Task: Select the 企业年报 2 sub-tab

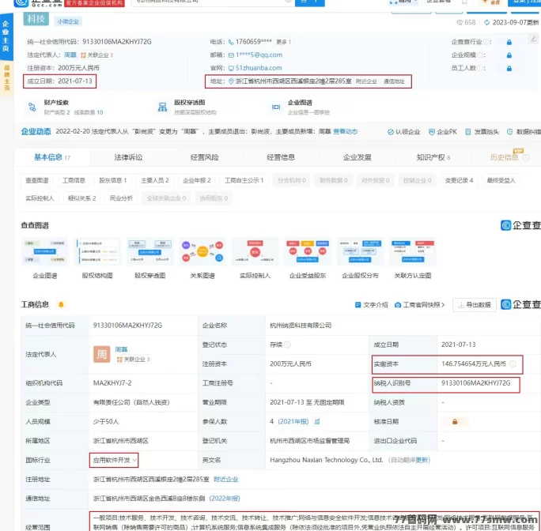Action: point(197,180)
